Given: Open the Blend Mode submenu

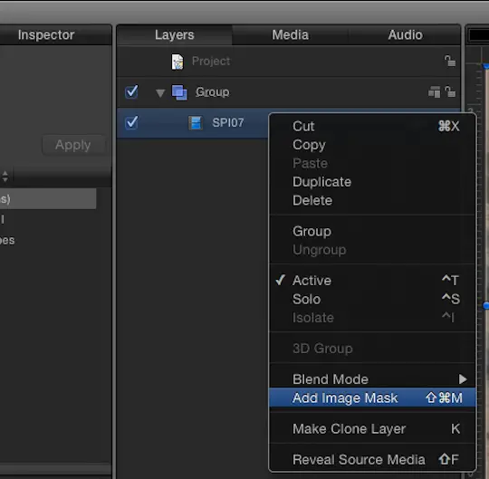Looking at the screenshot, I should tap(372, 379).
